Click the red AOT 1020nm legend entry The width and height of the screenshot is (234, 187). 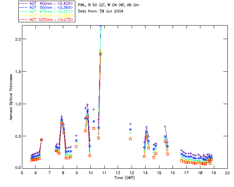[x=51, y=19]
